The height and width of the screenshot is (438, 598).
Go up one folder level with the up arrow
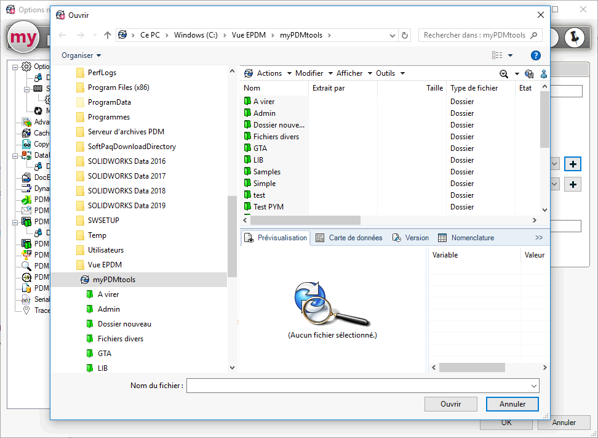[108, 35]
